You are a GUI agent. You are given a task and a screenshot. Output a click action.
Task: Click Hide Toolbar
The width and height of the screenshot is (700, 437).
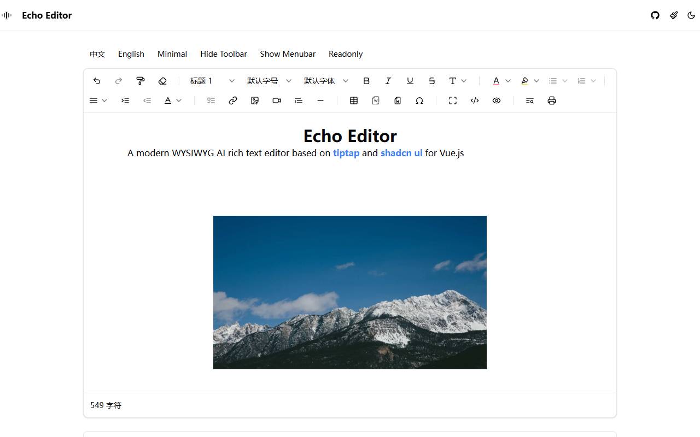tap(224, 54)
